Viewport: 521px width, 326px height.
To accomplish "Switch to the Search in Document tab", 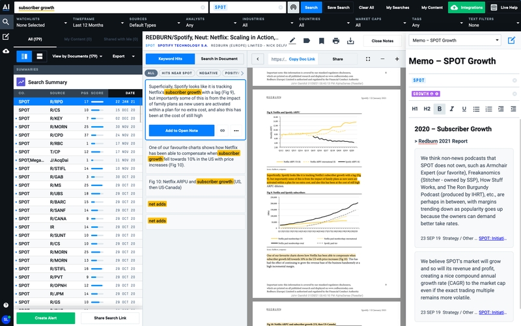I will 219,59.
